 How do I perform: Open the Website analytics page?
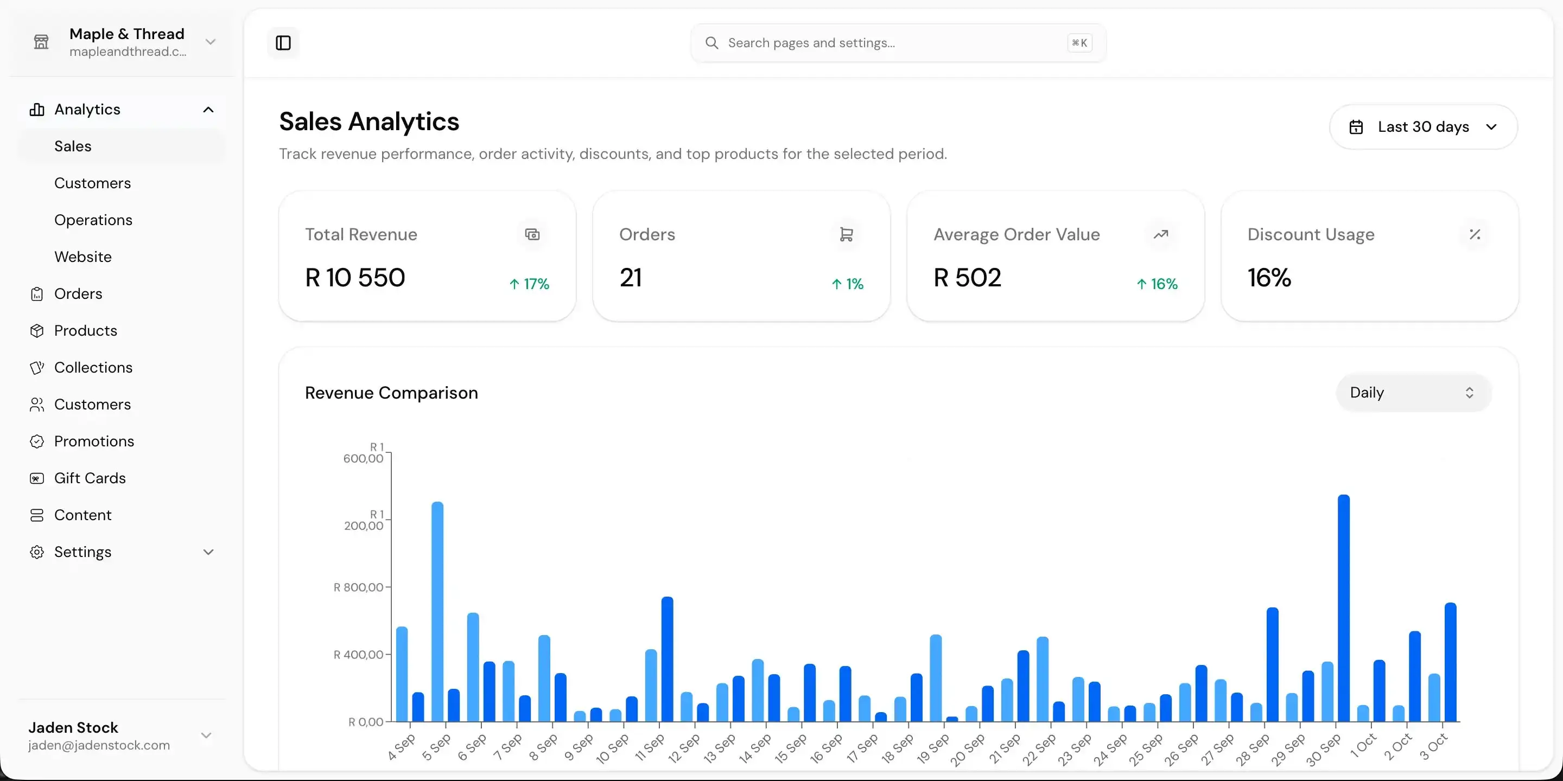click(x=122, y=257)
